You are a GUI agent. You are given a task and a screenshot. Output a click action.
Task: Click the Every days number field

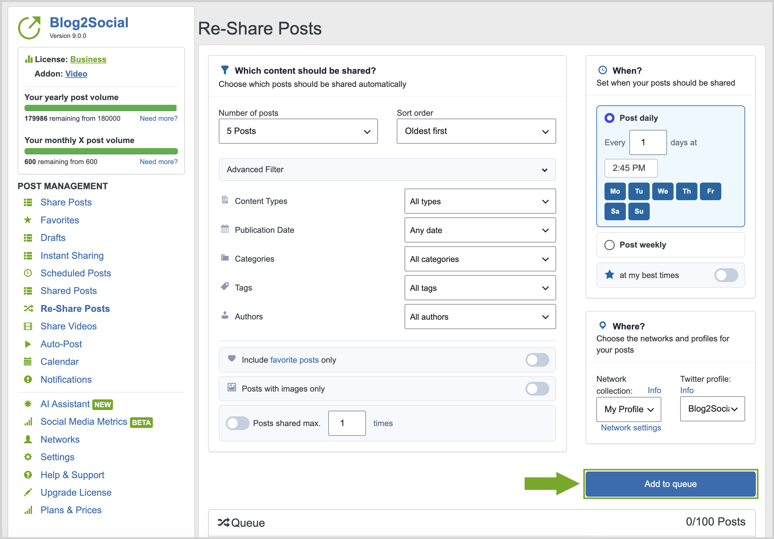point(648,142)
